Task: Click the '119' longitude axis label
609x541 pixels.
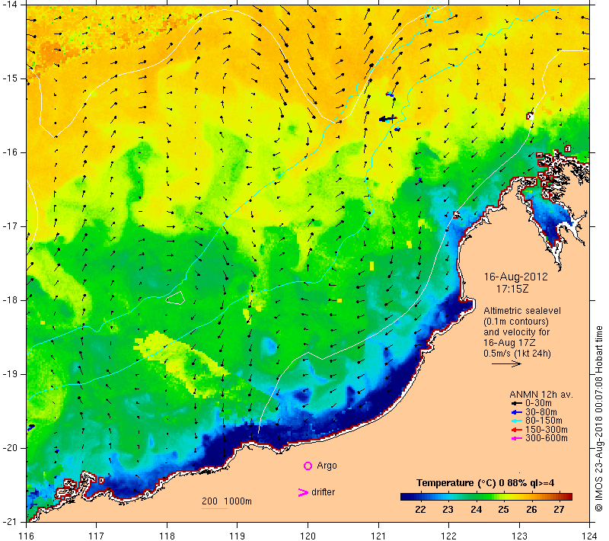Action: [238, 536]
